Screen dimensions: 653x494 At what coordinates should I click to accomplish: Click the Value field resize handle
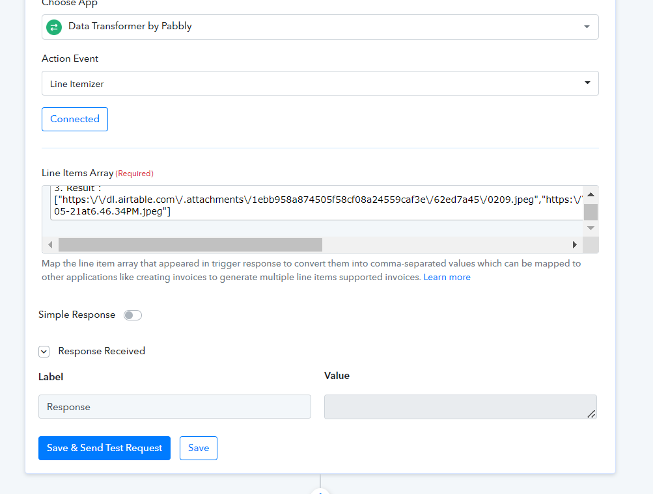tap(591, 414)
